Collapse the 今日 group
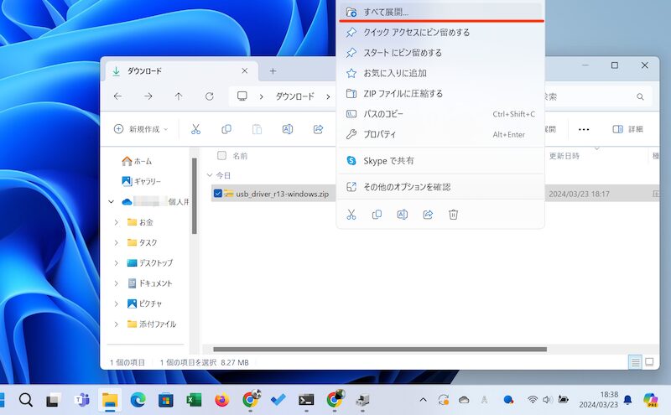671x415 pixels. pos(209,175)
